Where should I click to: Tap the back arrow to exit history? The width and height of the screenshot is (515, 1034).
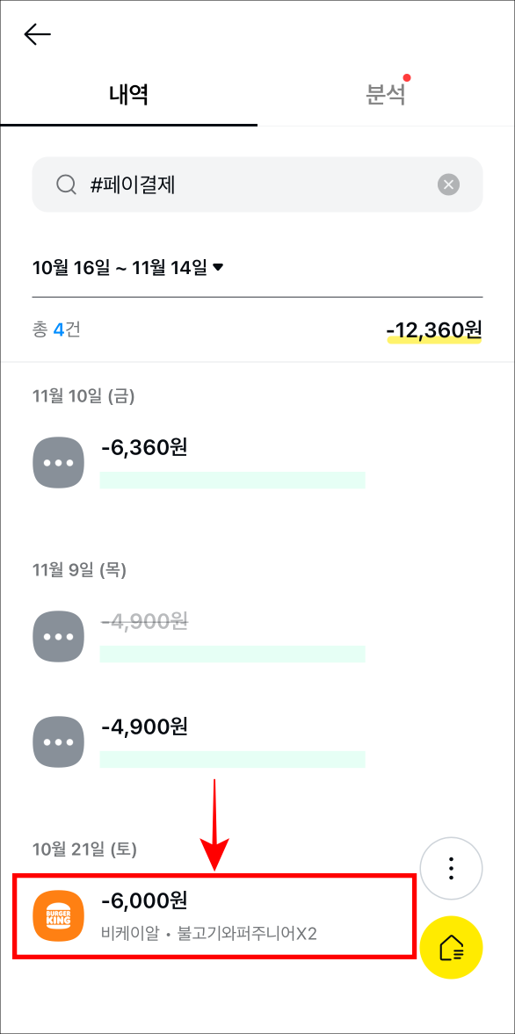[37, 34]
